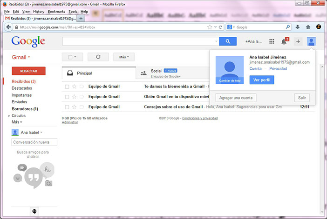Open Destacados folder
327x219 pixels.
tap(22, 88)
